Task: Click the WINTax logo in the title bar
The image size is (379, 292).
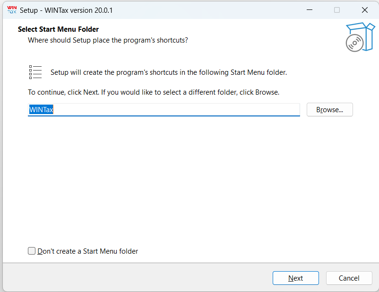Action: pos(12,10)
